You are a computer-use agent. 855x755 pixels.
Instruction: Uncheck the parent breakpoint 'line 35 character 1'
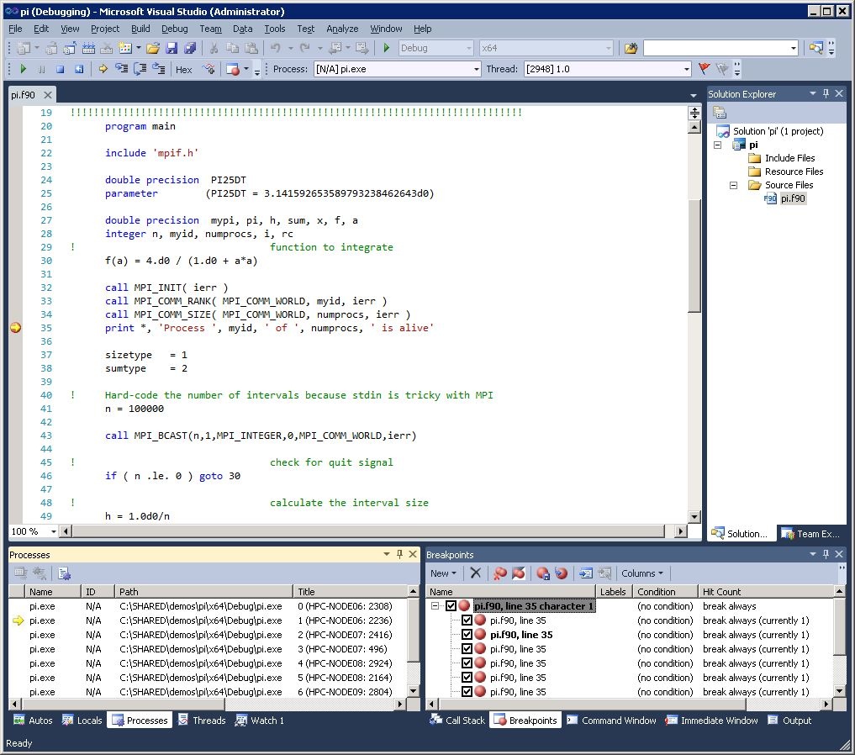[451, 606]
